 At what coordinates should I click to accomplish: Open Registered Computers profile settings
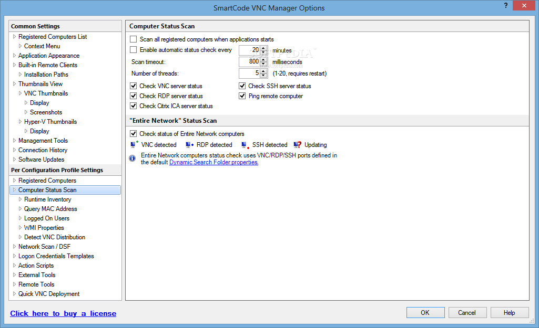[x=47, y=181]
